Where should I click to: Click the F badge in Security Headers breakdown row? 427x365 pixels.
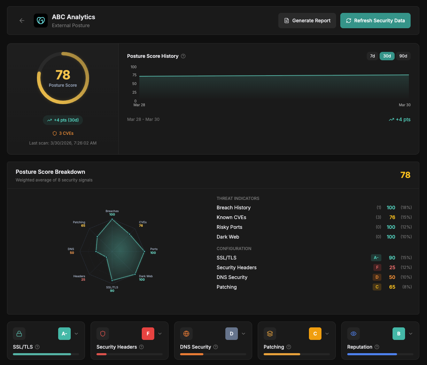click(377, 267)
